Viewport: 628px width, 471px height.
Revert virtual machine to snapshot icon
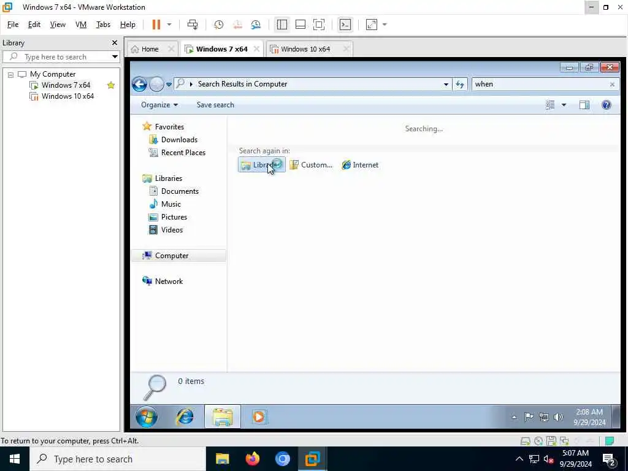(x=237, y=25)
